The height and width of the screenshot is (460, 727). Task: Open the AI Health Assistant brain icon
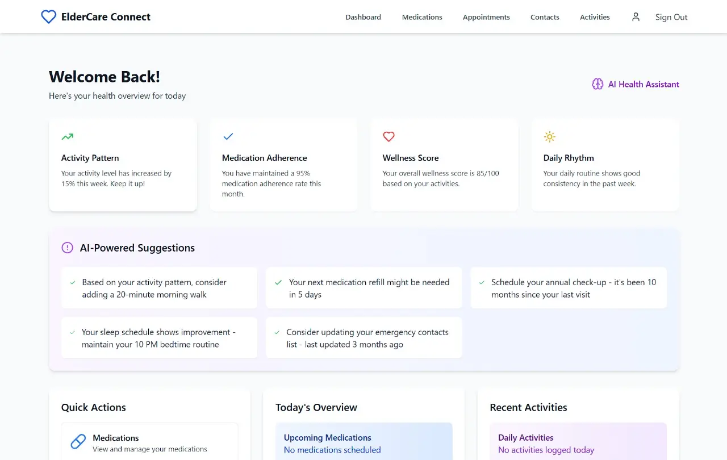[598, 83]
